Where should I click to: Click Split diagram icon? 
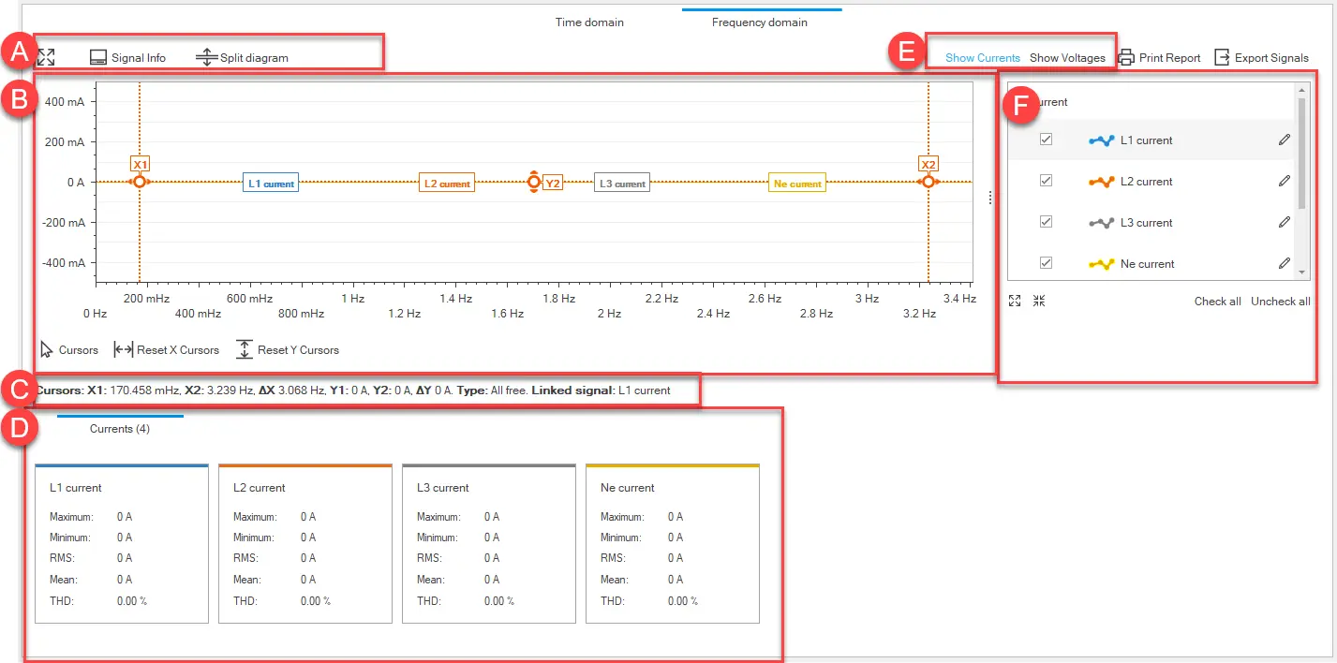point(206,57)
